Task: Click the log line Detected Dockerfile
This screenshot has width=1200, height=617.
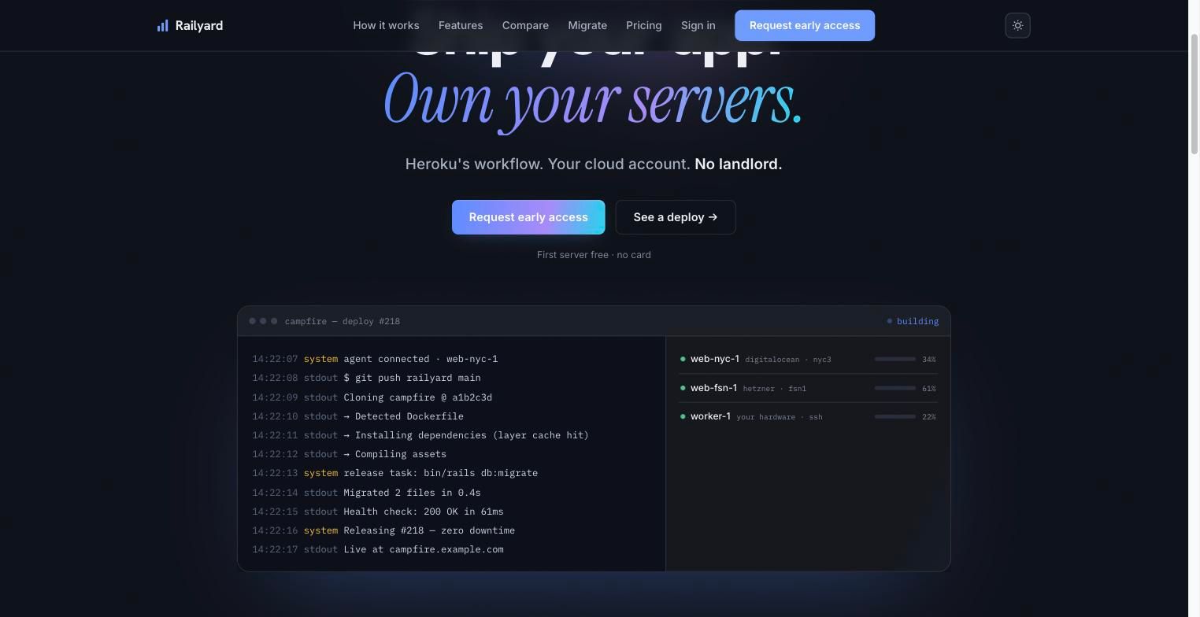Action: (x=358, y=416)
